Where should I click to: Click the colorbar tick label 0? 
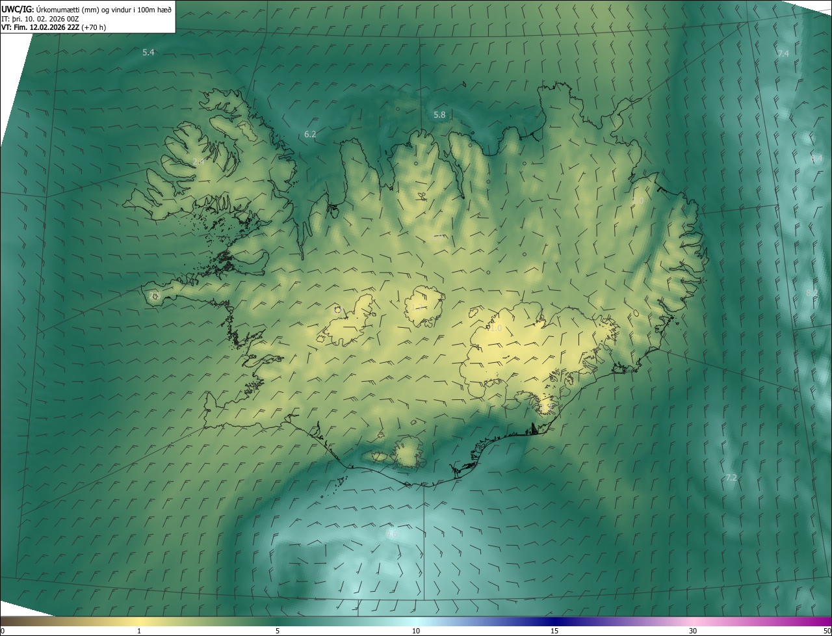click(x=3, y=631)
